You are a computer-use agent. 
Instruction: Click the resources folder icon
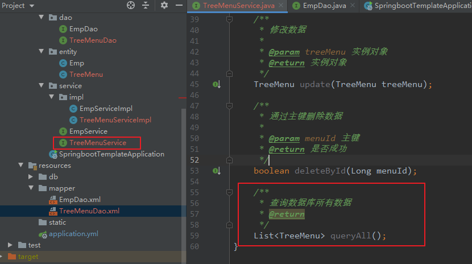click(x=32, y=165)
